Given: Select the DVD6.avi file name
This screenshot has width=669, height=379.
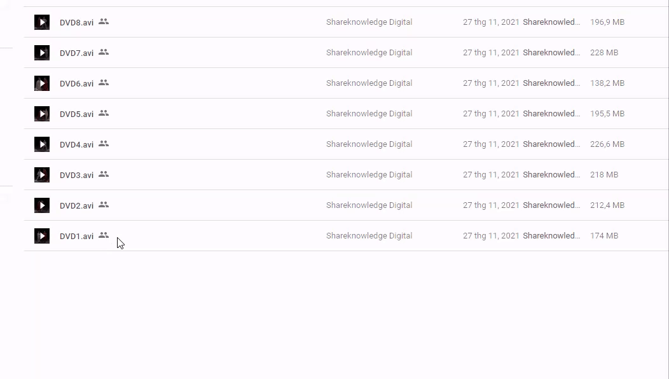Looking at the screenshot, I should [76, 84].
